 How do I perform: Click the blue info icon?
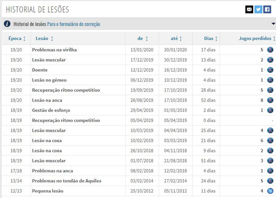7,24
